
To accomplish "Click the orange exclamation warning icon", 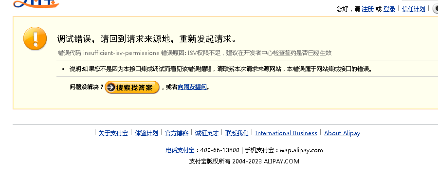I will pyautogui.click(x=35, y=38).
